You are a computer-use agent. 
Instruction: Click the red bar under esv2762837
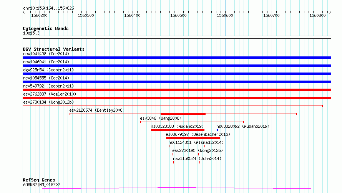[x=177, y=98]
